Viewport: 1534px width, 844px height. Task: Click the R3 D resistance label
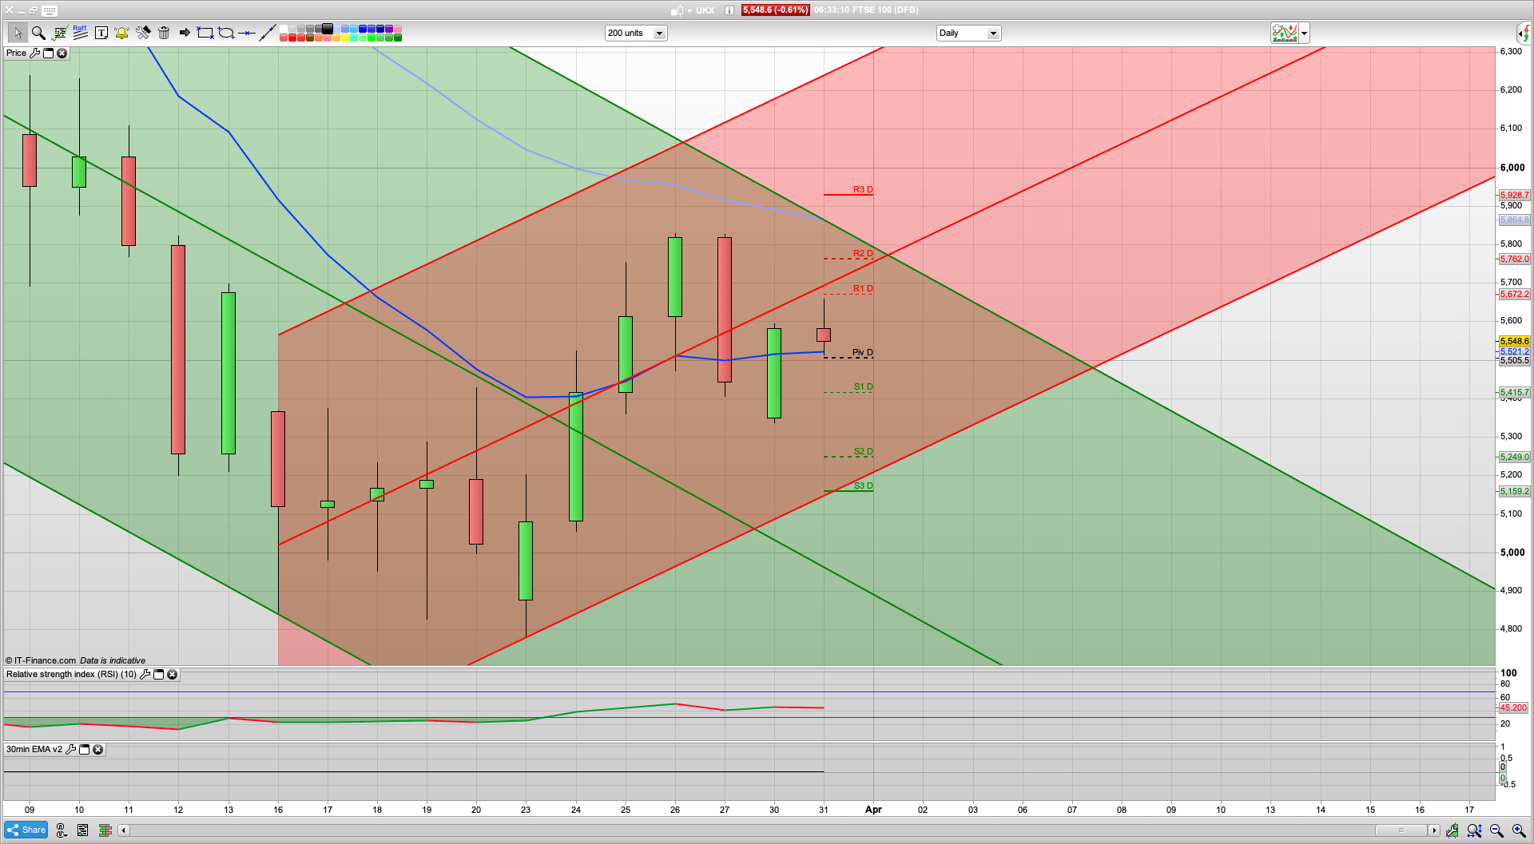(863, 189)
